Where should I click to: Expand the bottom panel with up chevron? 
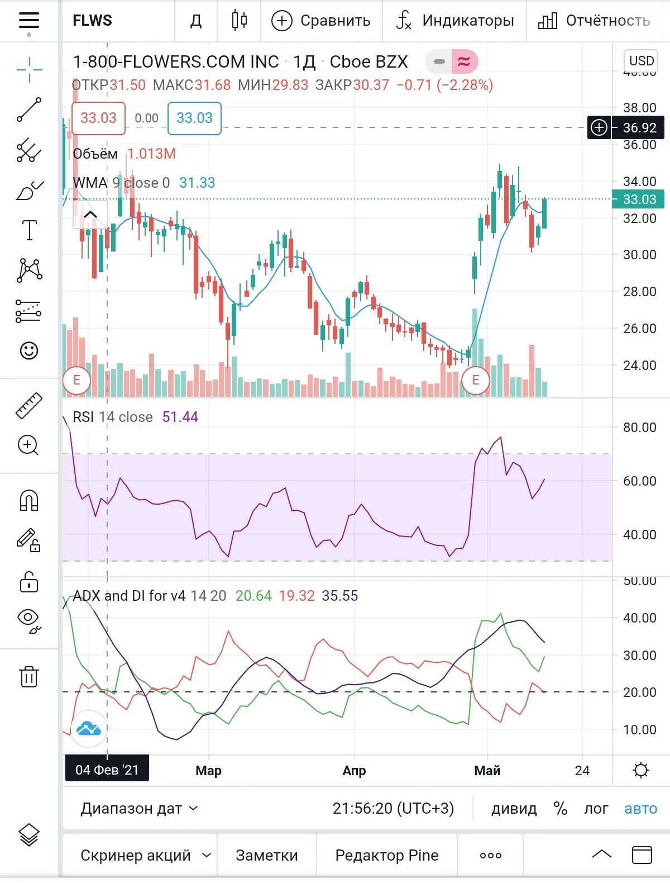[601, 854]
